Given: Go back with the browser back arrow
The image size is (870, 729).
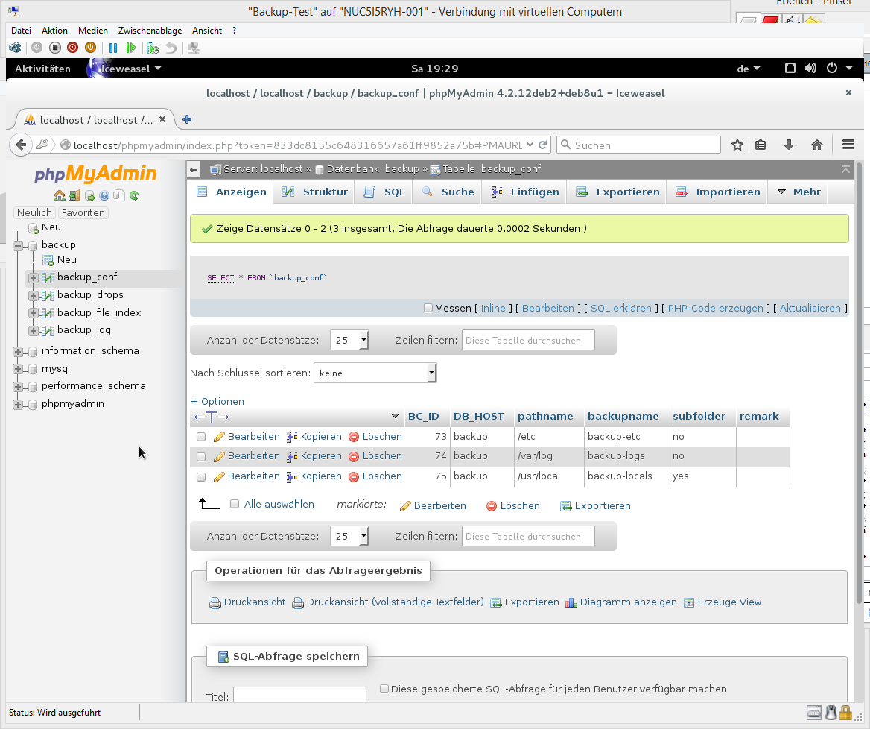Looking at the screenshot, I should (21, 145).
